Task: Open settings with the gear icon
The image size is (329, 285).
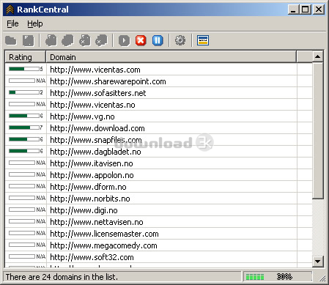Action: click(x=180, y=40)
